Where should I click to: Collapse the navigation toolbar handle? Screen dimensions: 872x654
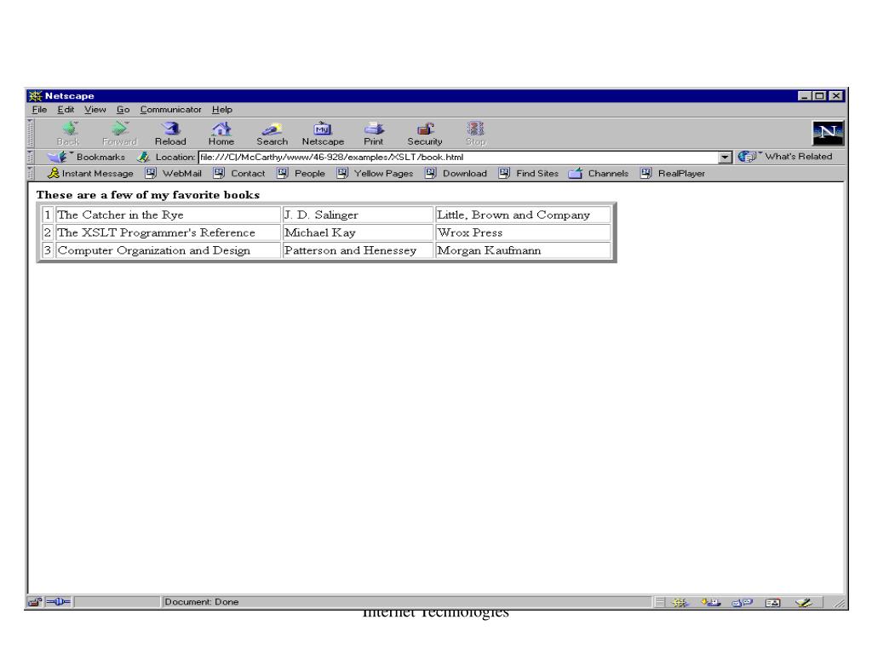point(30,133)
